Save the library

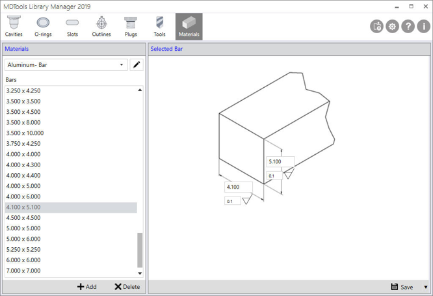pyautogui.click(x=402, y=287)
